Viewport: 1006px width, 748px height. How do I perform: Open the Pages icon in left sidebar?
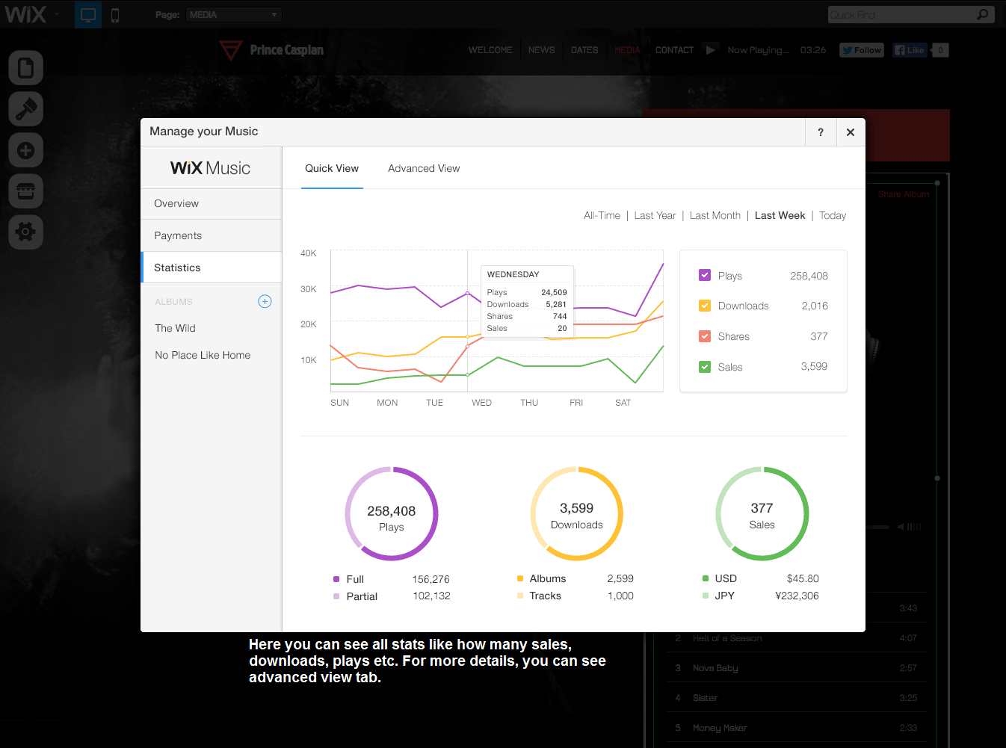pyautogui.click(x=25, y=68)
